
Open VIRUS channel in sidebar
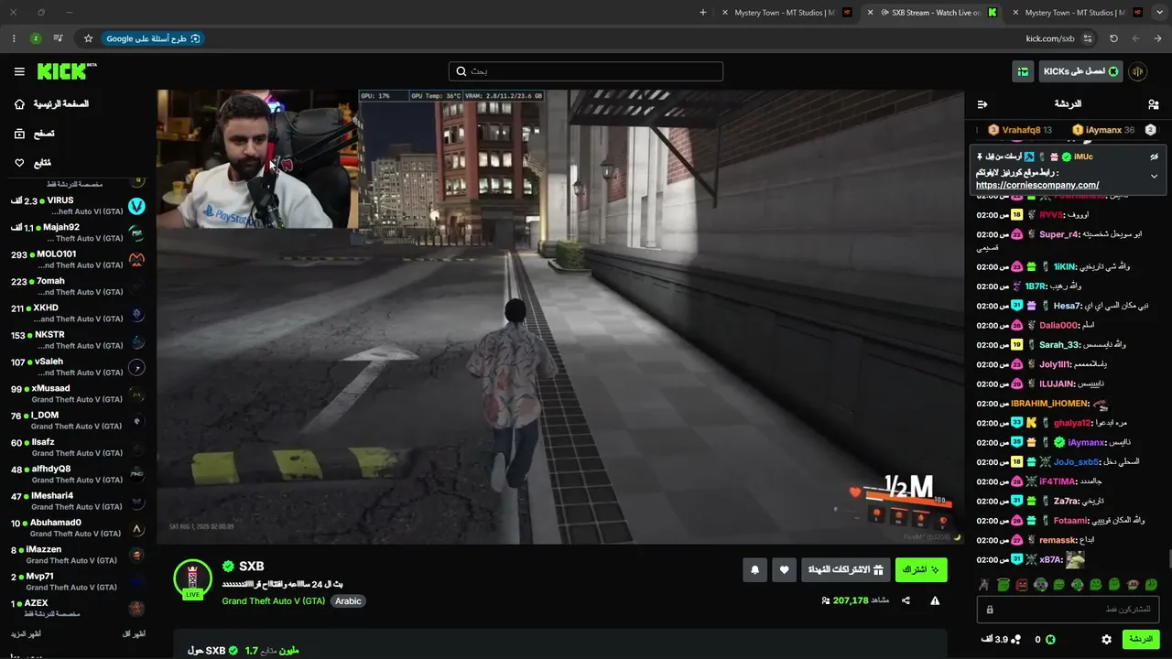coord(77,206)
